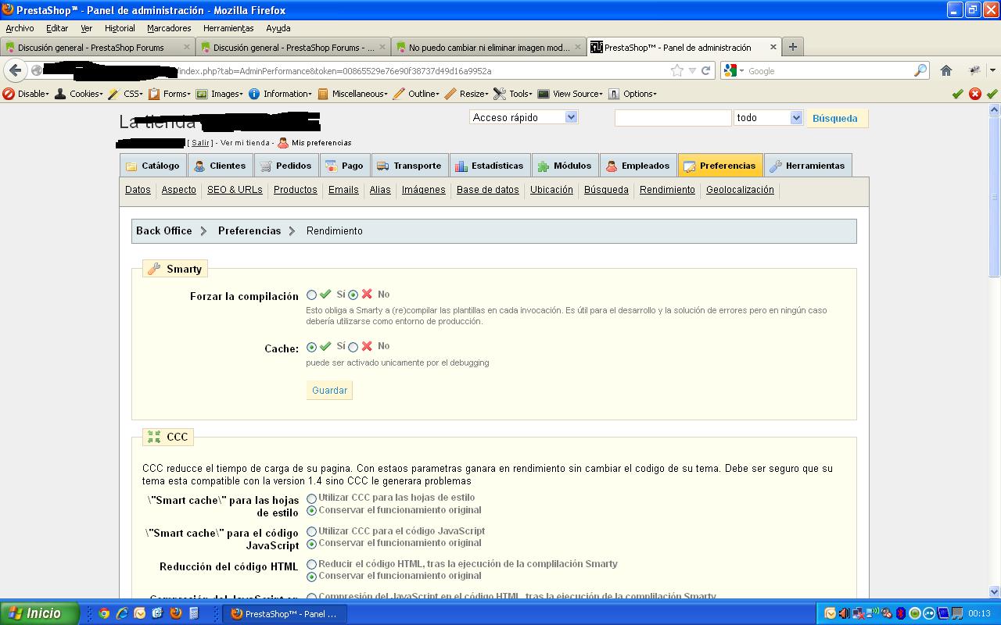Open the Information menu in developer toolbar
This screenshot has height=625, width=1001.
tap(280, 94)
